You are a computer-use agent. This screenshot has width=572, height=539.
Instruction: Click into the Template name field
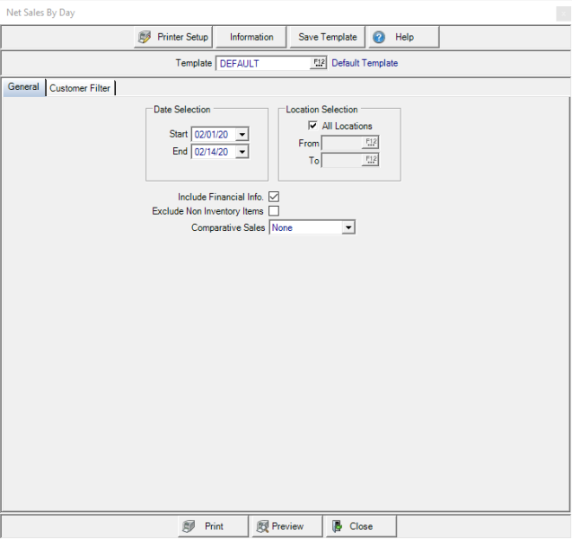coord(262,64)
